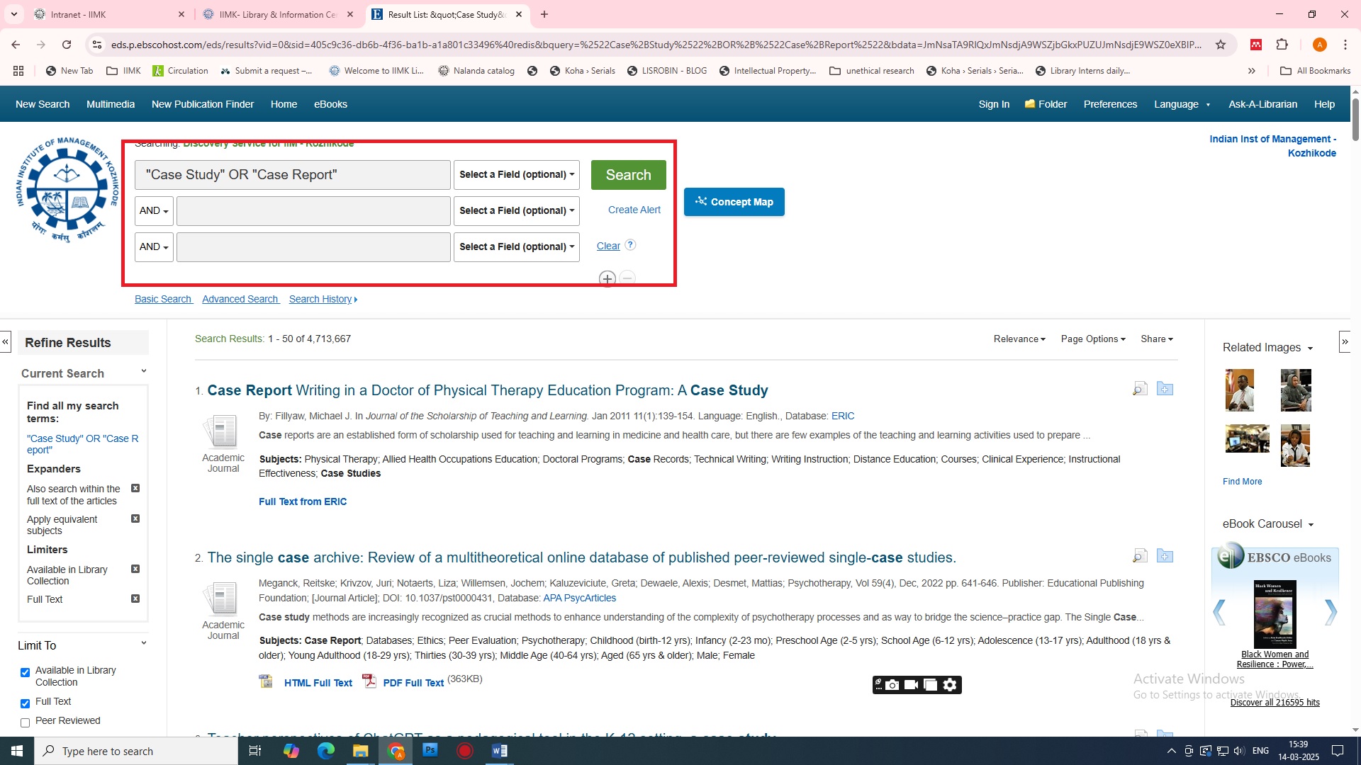The height and width of the screenshot is (765, 1361).
Task: Advance eBook carousel with right arrow
Action: pos(1330,612)
